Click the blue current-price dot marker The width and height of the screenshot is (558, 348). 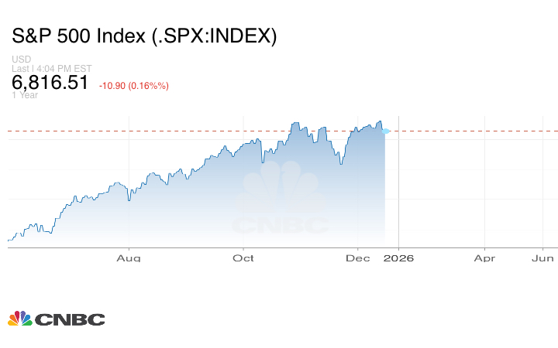(386, 131)
